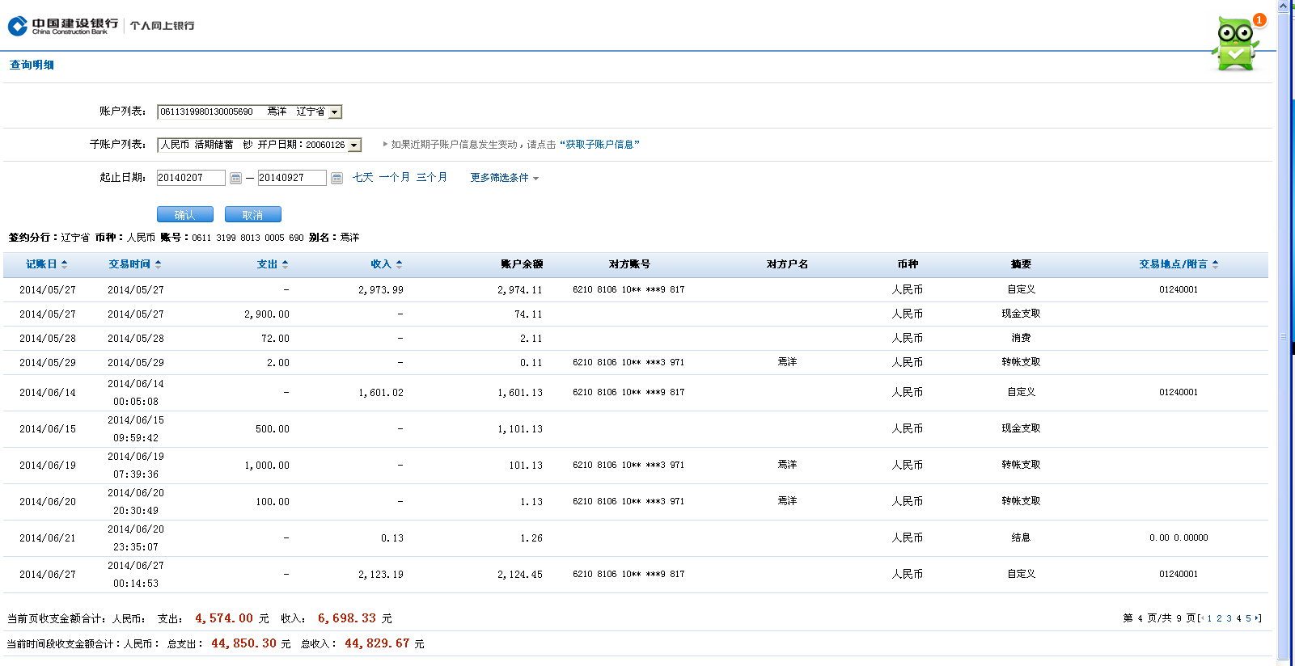Image resolution: width=1295 pixels, height=666 pixels.
Task: Click the start date input field
Action: tap(191, 178)
